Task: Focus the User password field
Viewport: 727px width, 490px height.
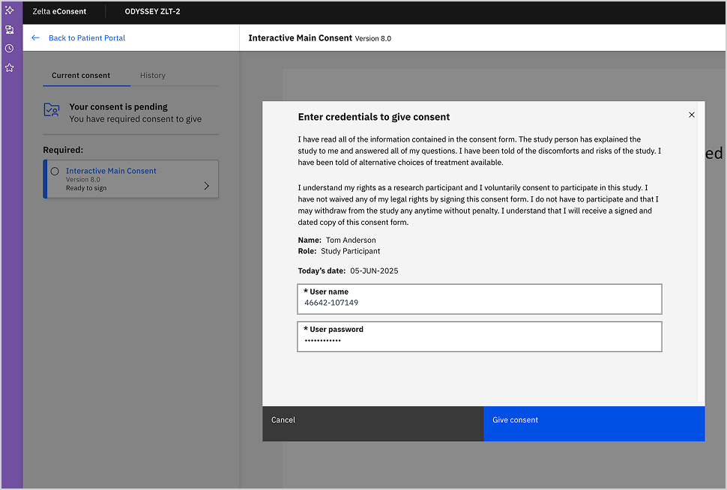Action: [480, 340]
